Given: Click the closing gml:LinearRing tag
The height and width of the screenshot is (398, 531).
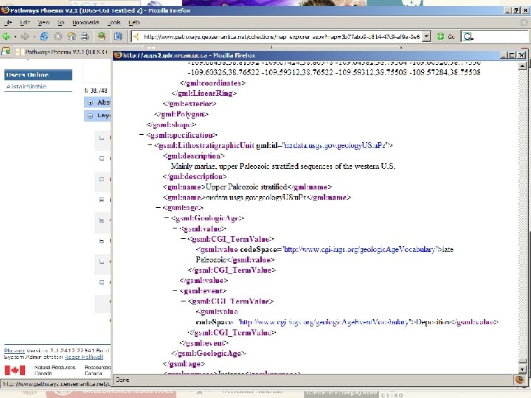Looking at the screenshot, I should click(x=204, y=93).
